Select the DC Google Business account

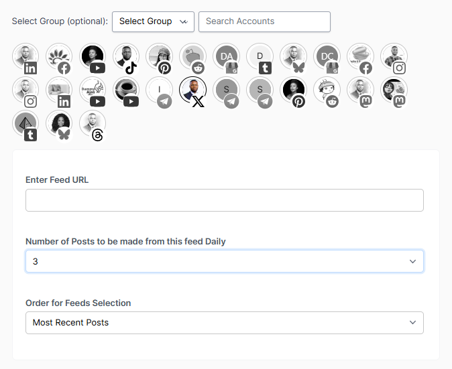click(x=327, y=56)
